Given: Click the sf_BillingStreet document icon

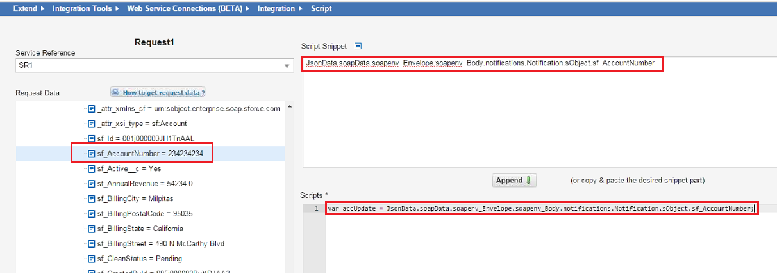Looking at the screenshot, I should [92, 244].
